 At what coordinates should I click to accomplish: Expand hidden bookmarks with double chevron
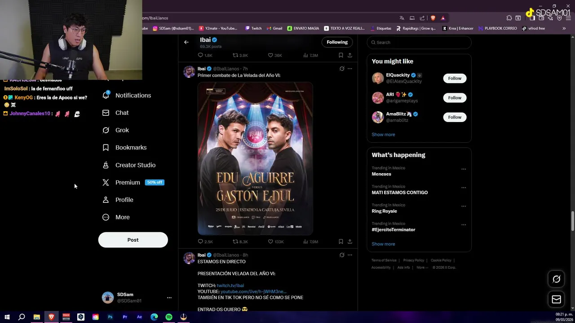point(564,28)
